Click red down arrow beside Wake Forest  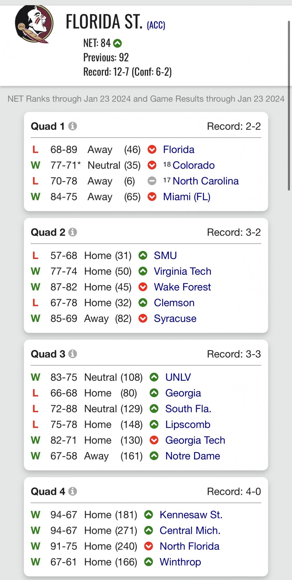pyautogui.click(x=143, y=287)
